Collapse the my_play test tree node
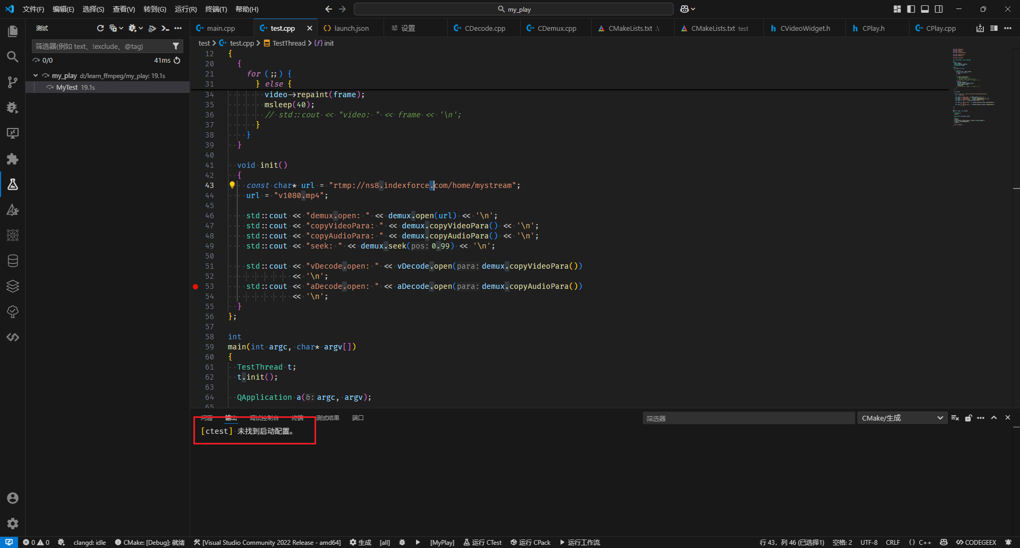This screenshot has width=1020, height=548. (36, 76)
